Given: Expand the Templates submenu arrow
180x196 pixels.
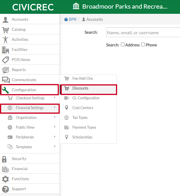Looking at the screenshot, I should [55, 146].
